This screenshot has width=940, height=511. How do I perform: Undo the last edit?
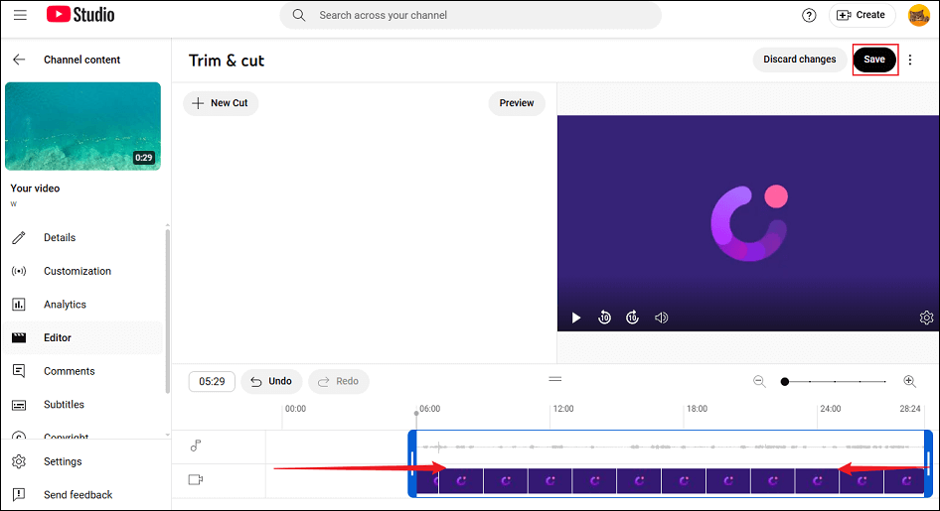(271, 381)
